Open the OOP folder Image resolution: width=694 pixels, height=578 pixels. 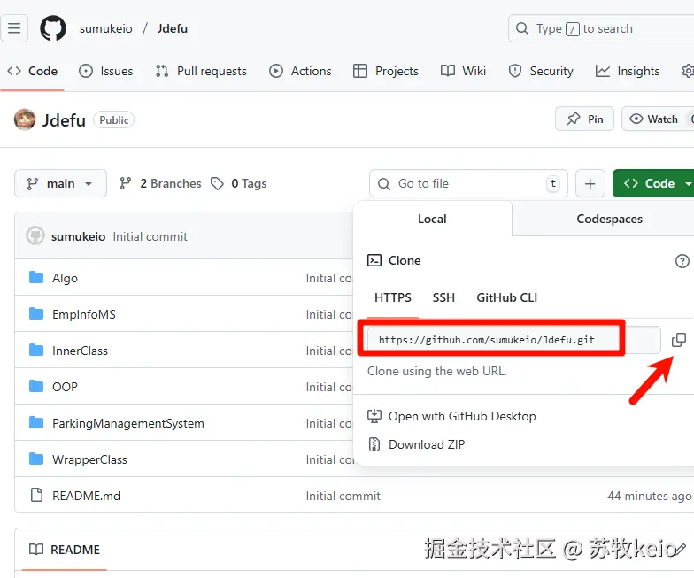[65, 387]
